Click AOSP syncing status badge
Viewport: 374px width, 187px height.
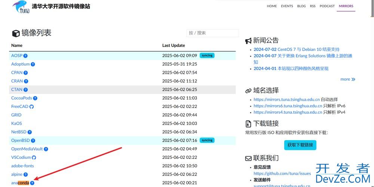click(x=207, y=55)
